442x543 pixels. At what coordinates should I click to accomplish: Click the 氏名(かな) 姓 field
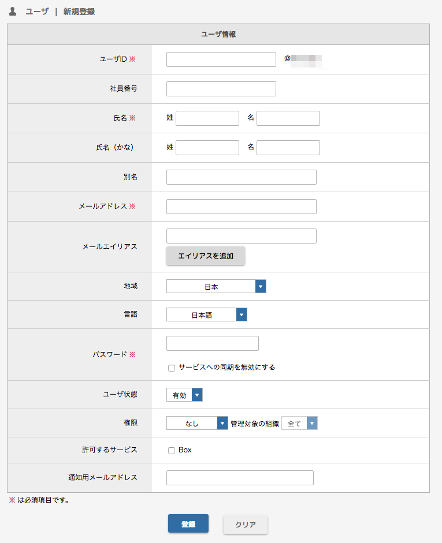207,148
